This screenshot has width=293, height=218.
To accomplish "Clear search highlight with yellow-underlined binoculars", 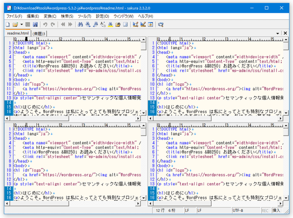I will 110,24.
